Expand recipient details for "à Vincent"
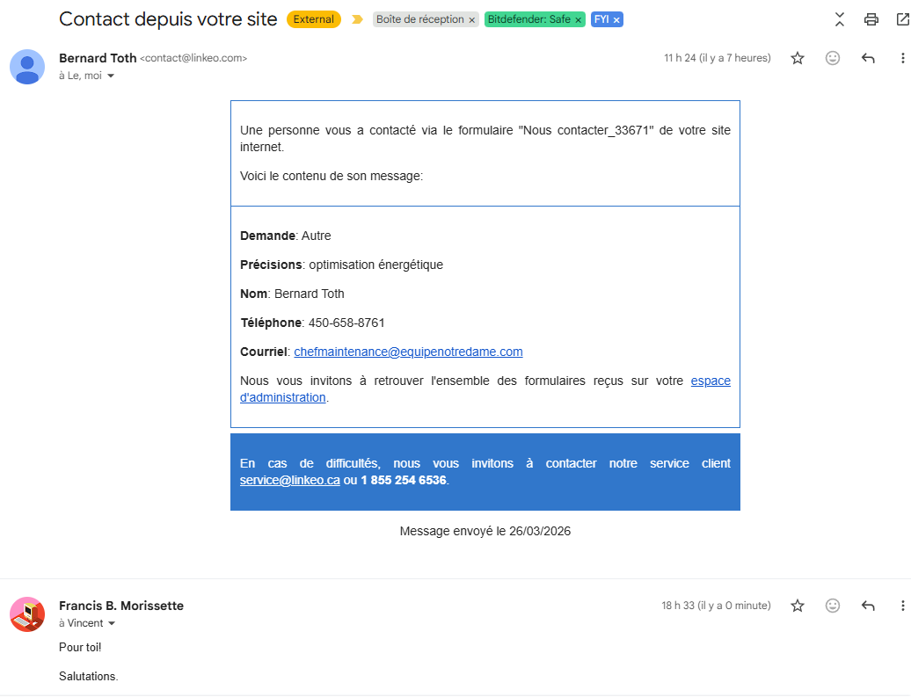The image size is (911, 697). pyautogui.click(x=112, y=624)
